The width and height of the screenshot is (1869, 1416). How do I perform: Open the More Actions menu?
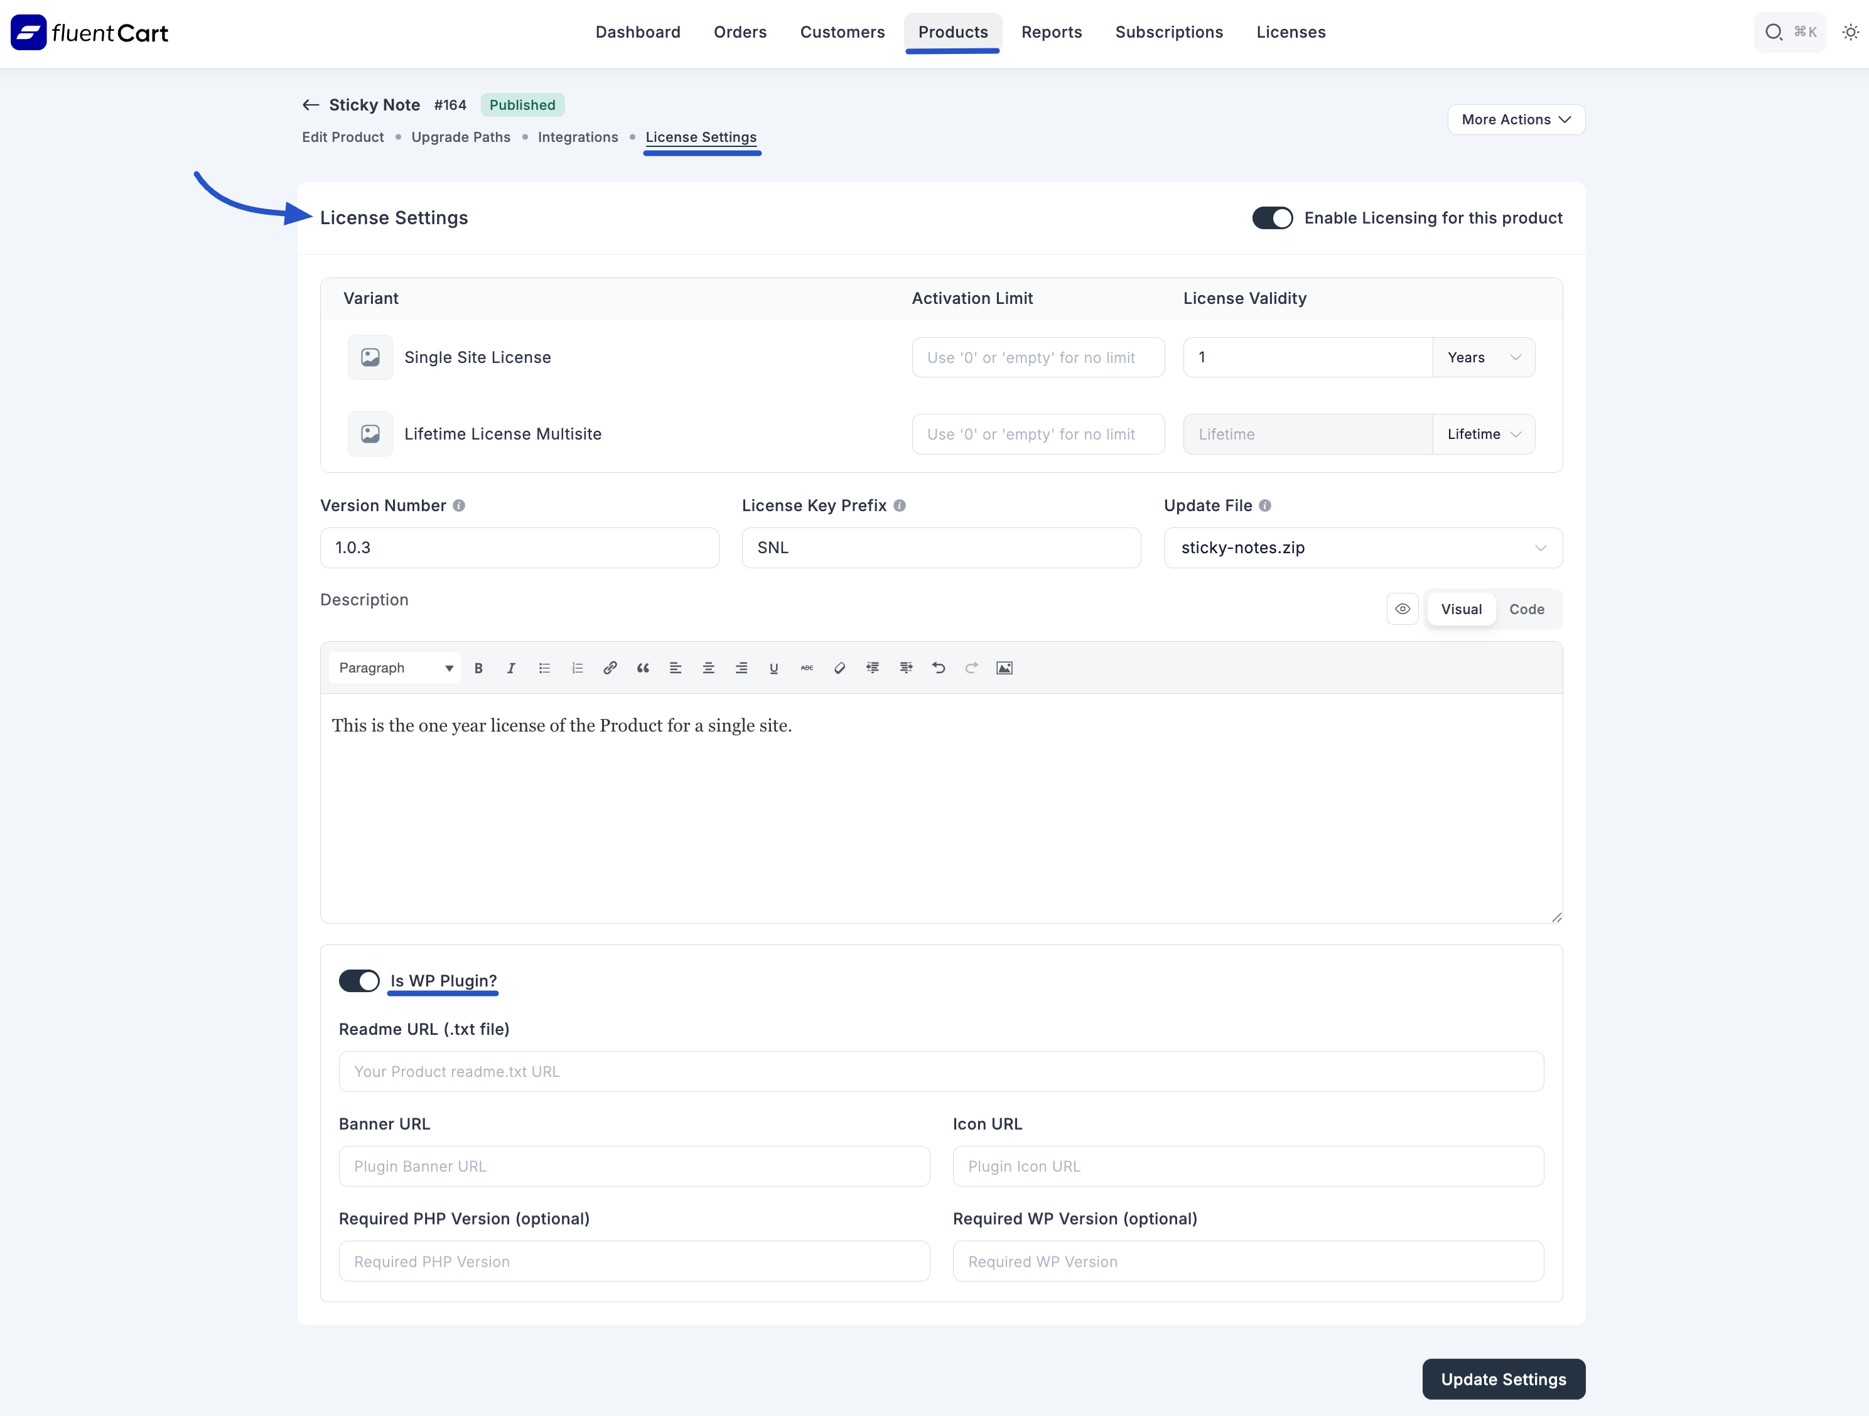1515,119
